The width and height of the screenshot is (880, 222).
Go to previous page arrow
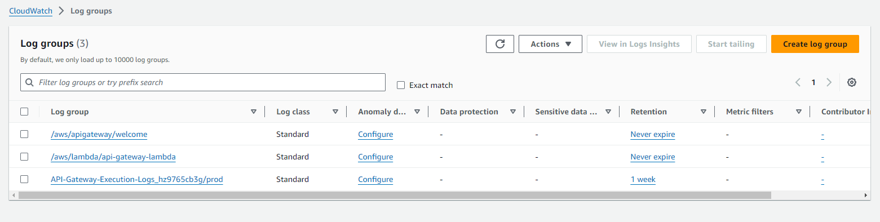tap(798, 82)
